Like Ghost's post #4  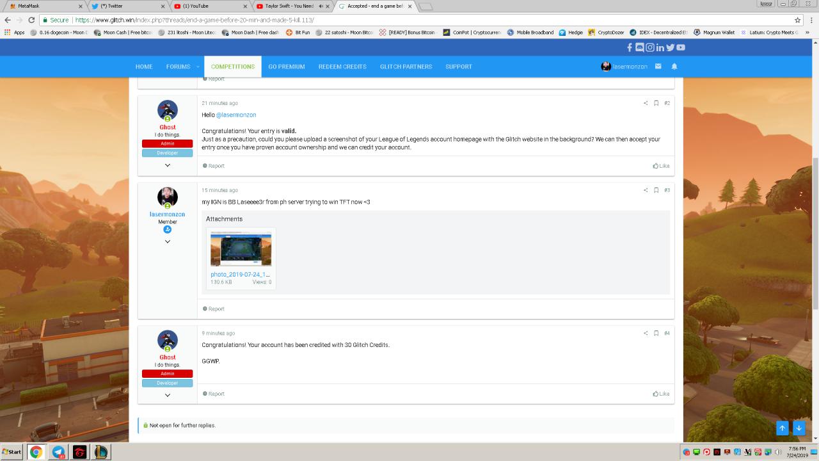pyautogui.click(x=661, y=394)
